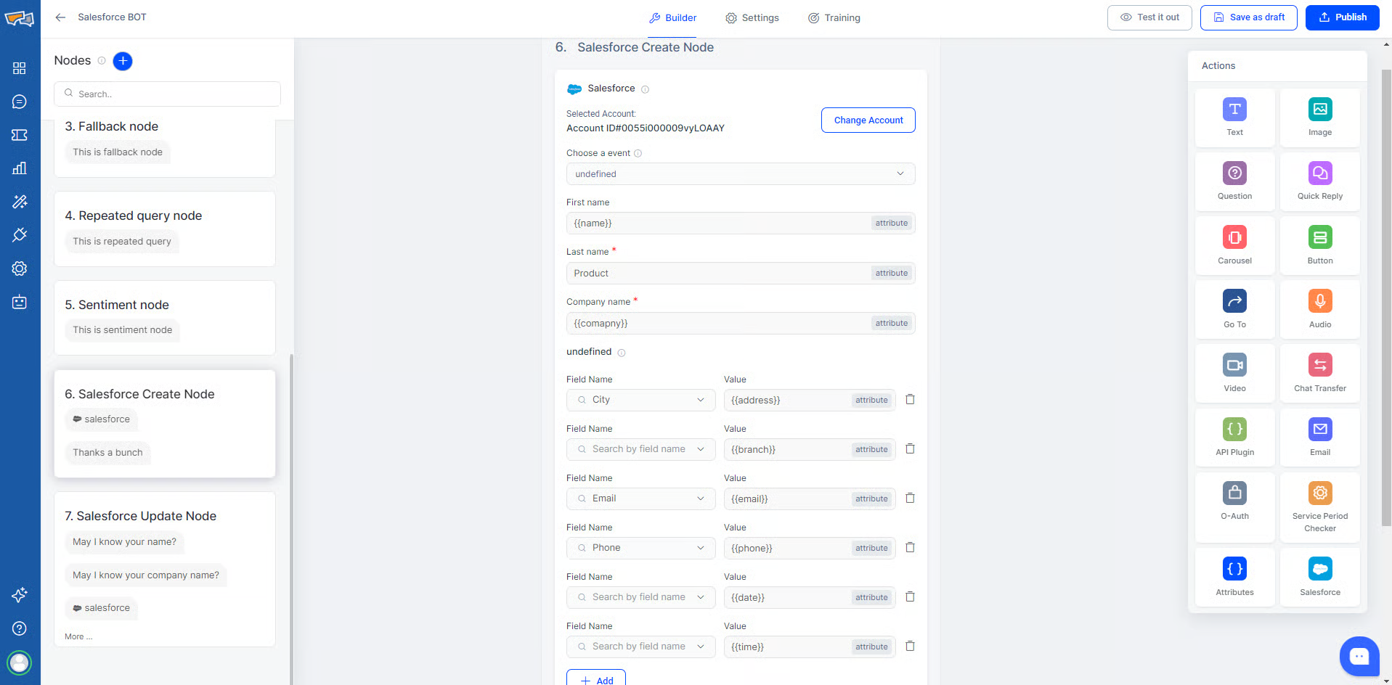The image size is (1392, 685).
Task: Add the Service Period Checker action
Action: coord(1319,507)
